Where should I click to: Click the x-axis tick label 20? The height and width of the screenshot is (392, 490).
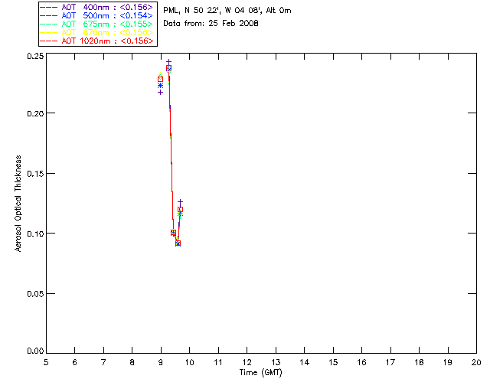476,362
